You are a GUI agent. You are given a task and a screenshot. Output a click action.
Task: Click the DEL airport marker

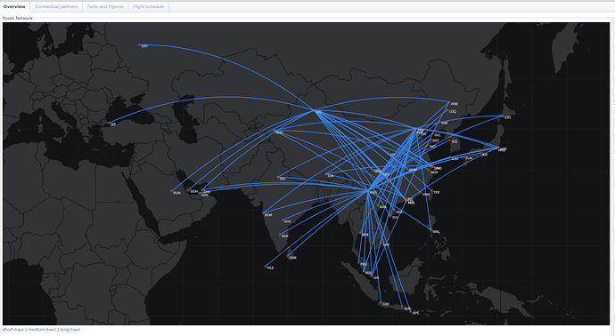click(278, 178)
